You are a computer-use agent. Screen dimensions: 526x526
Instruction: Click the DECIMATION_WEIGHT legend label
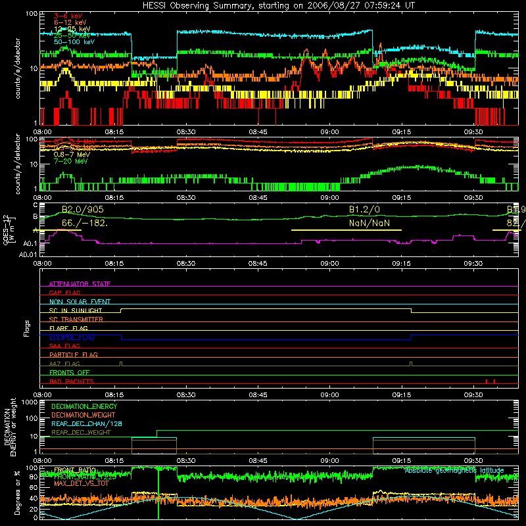pyautogui.click(x=84, y=415)
